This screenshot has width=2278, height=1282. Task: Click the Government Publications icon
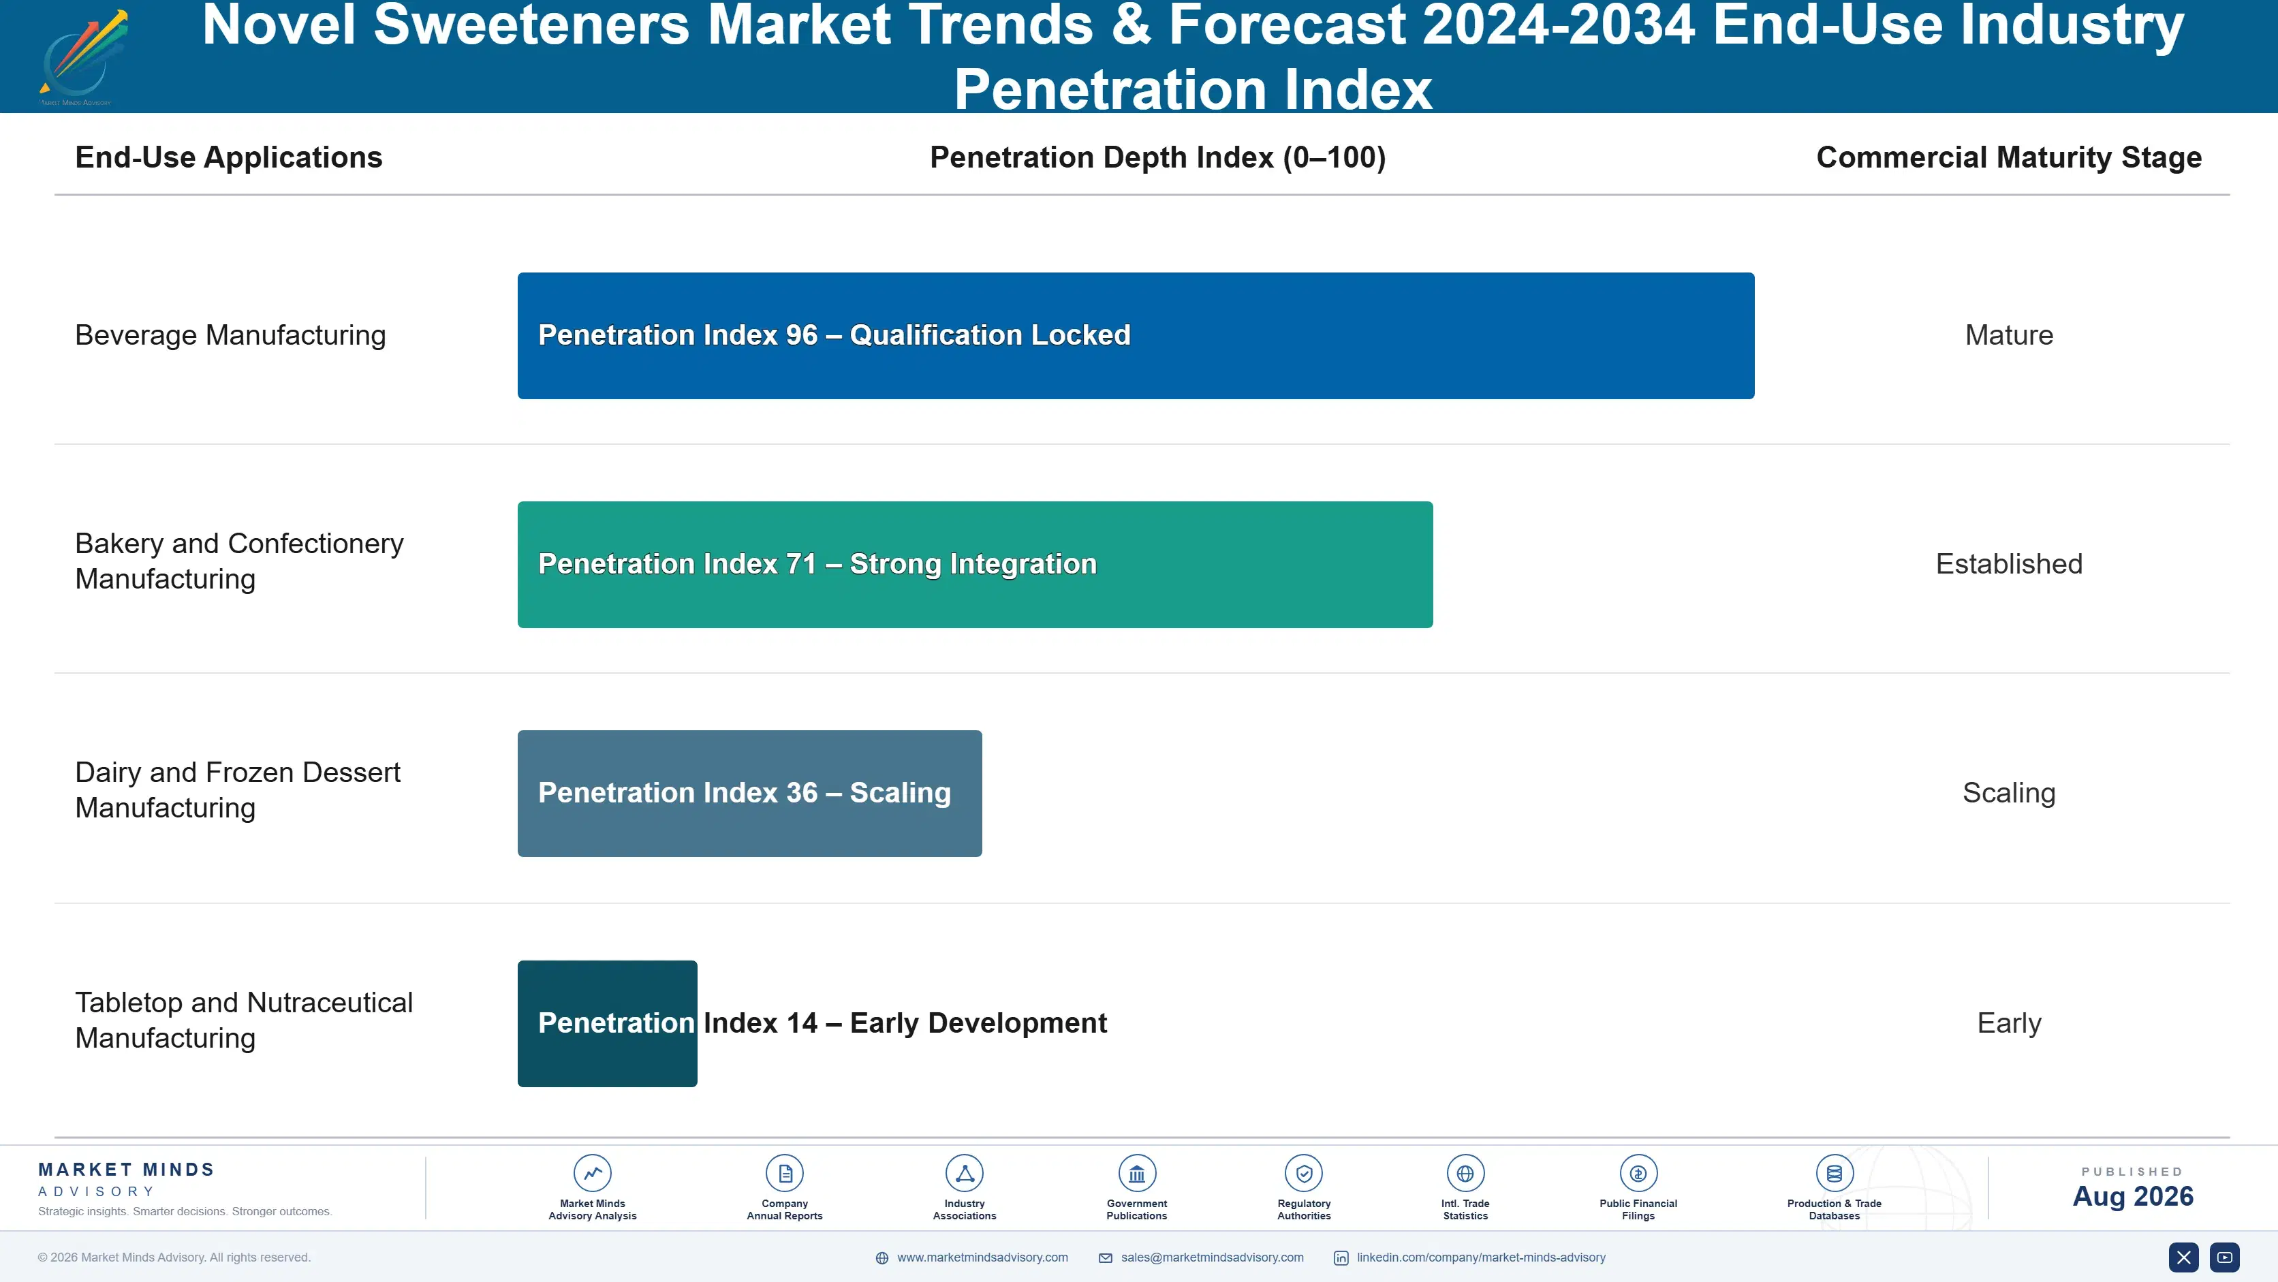(x=1137, y=1173)
